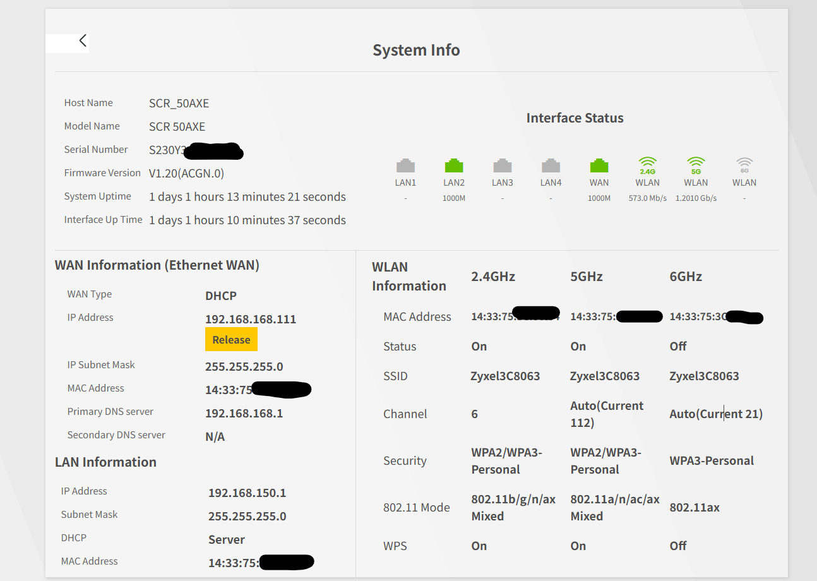
Task: Click host name value SCR_50AXE
Action: (x=179, y=104)
